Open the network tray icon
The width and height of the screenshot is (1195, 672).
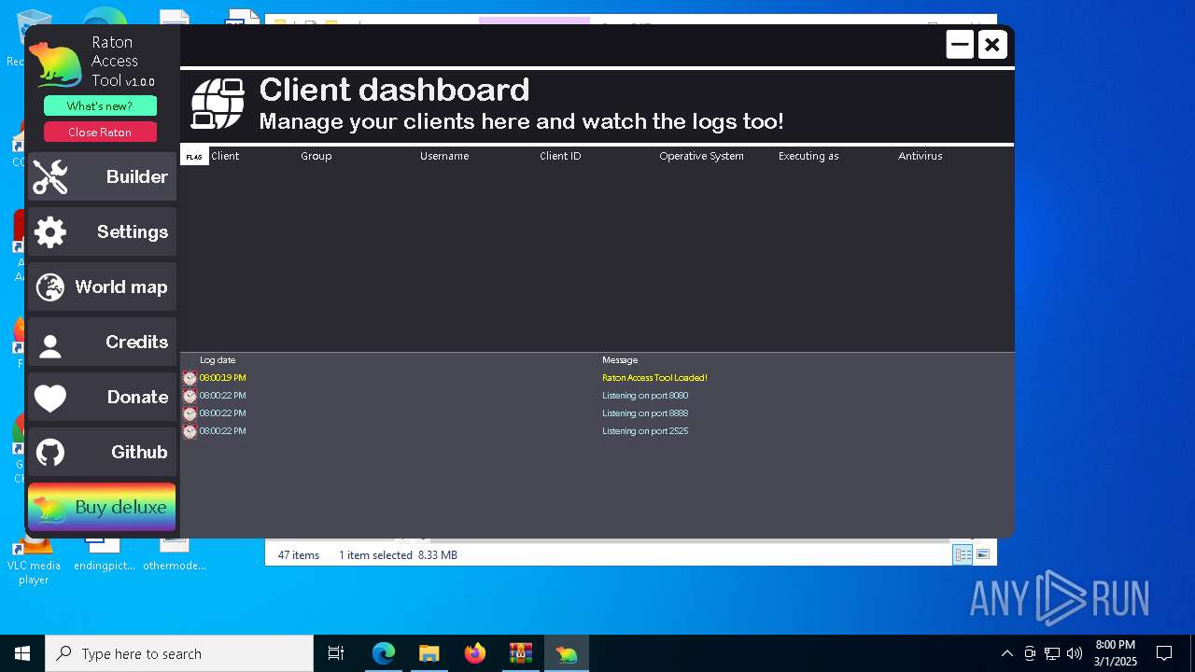[x=1052, y=653]
